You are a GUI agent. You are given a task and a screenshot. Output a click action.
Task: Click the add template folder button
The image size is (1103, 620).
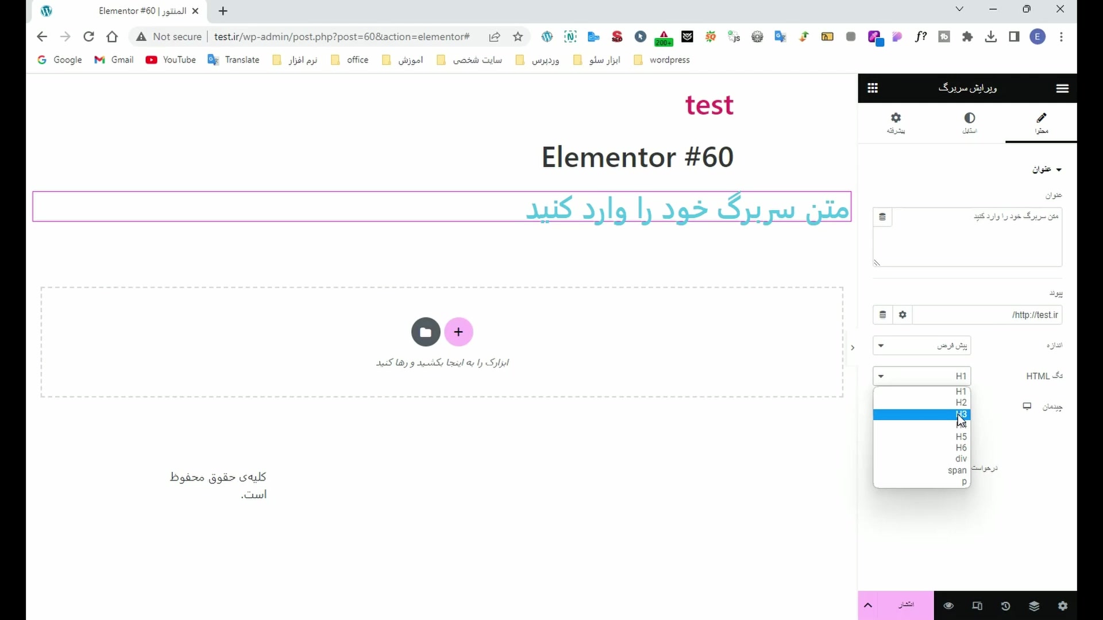click(x=426, y=332)
